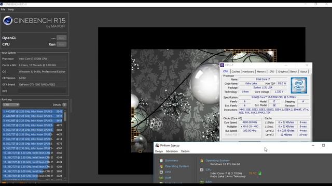The image size is (332, 186).
Task: Click the ranking list scrollbar thumb
Action: coord(65,117)
